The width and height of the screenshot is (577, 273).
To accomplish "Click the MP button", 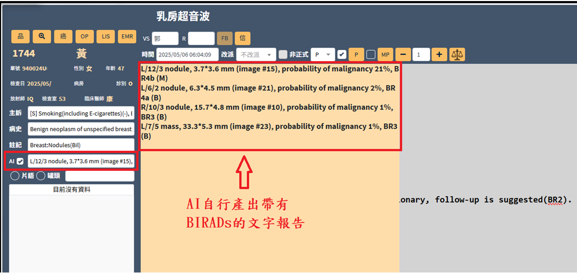I will (385, 54).
